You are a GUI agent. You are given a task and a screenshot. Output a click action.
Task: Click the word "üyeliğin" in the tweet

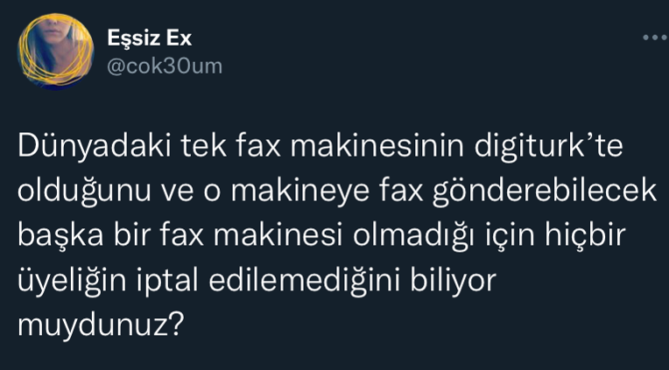point(72,282)
